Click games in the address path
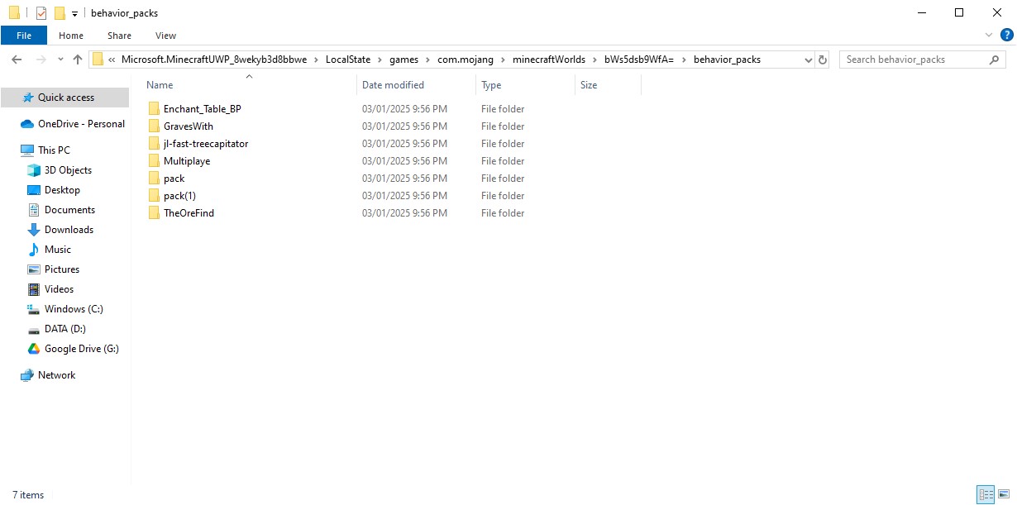Viewport: 1017px width, 505px height. coord(403,60)
